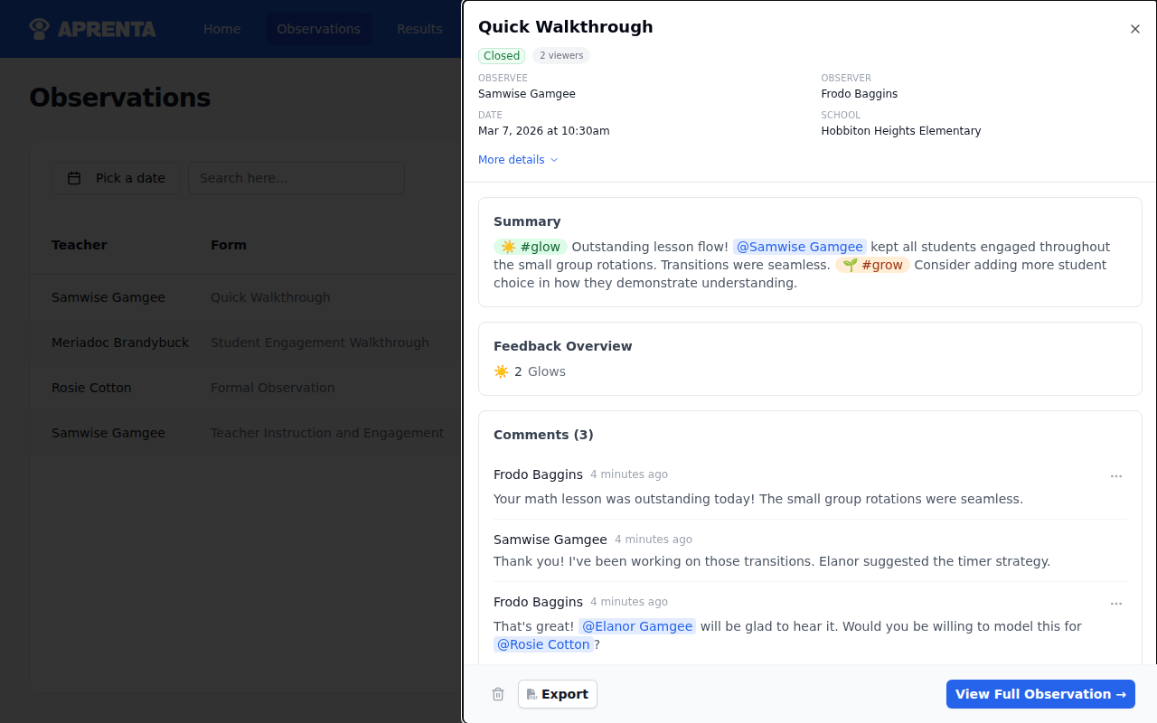1157x723 pixels.
Task: Expand More details section
Action: [518, 160]
